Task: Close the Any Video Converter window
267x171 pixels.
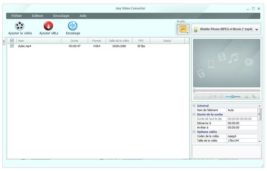Action: coord(259,9)
